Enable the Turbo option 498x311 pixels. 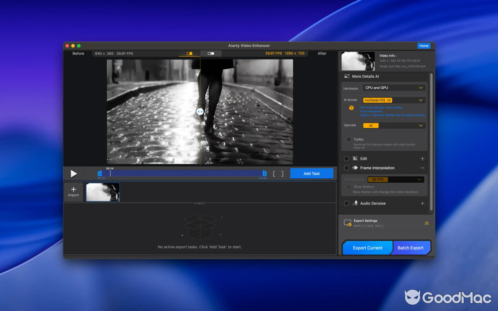(x=349, y=139)
